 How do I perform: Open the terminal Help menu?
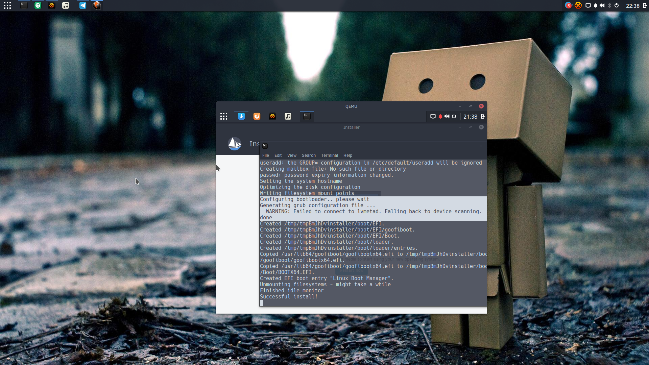pos(348,155)
